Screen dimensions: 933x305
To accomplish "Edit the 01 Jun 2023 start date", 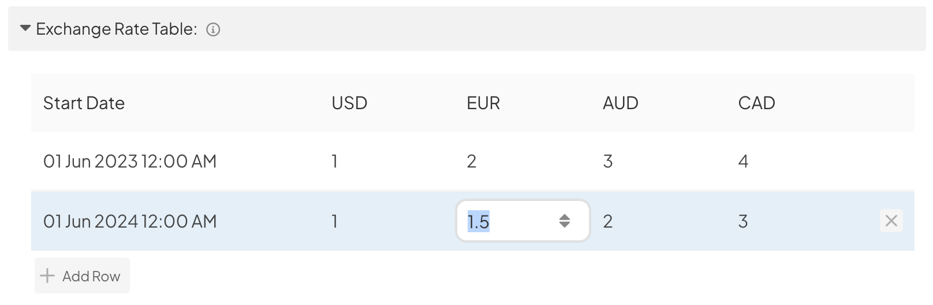I will [x=130, y=161].
